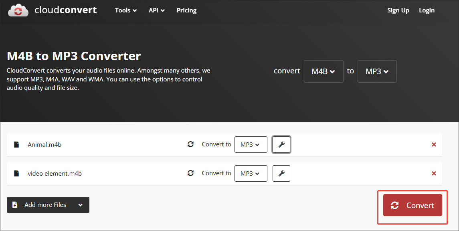The height and width of the screenshot is (231, 459).
Task: Click the refresh conversion icon beside Animal.m4b
Action: (190, 144)
